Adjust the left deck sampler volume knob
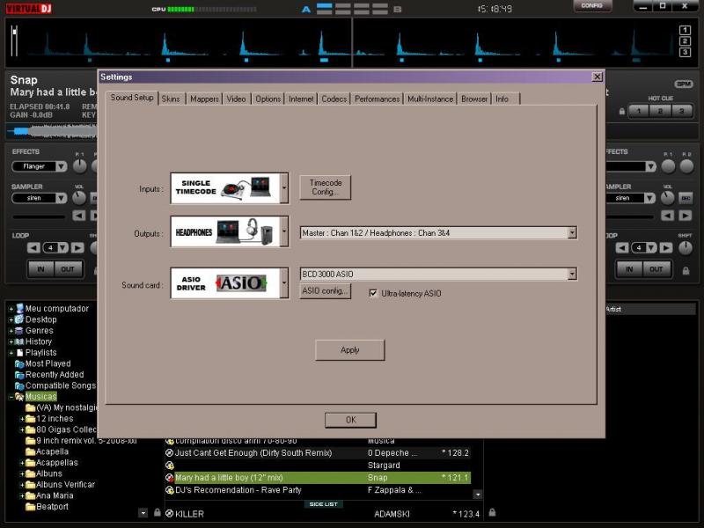Viewport: 704px width, 528px height. click(79, 197)
